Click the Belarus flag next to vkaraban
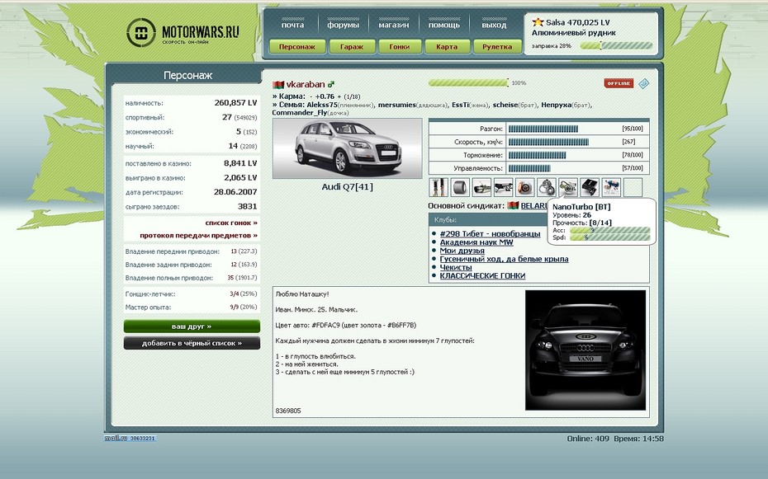Viewport: 768px width, 479px height. 278,85
